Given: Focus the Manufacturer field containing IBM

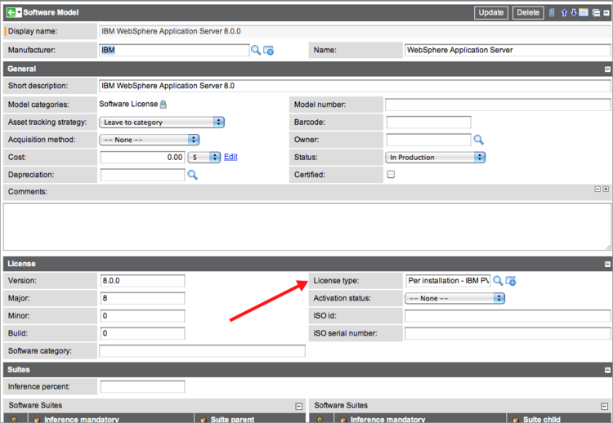Looking at the screenshot, I should pos(174,50).
